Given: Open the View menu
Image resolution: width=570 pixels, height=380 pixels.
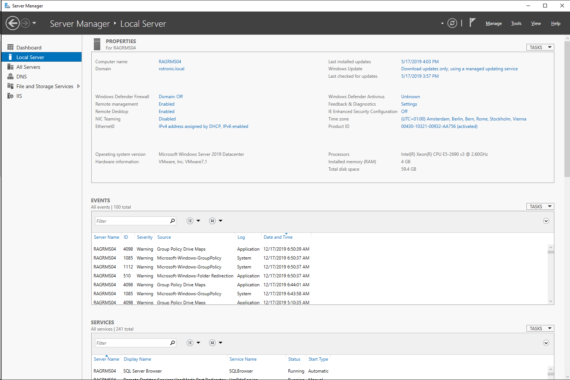Looking at the screenshot, I should point(536,23).
